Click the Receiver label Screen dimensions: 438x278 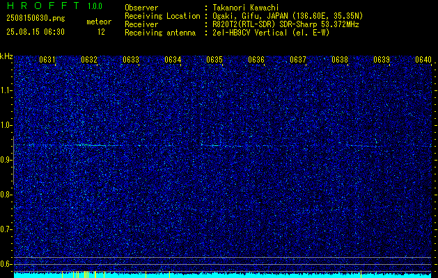point(141,24)
